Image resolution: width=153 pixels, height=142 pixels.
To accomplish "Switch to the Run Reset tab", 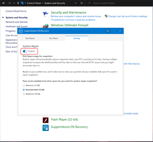I will [54, 38].
